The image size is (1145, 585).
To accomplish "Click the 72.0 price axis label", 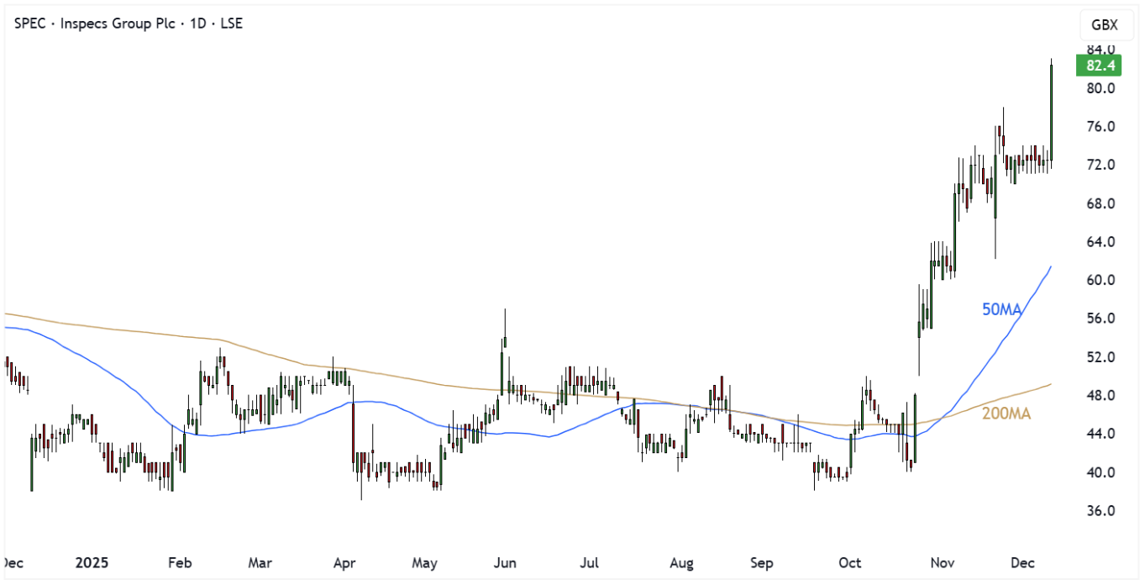I will point(1100,165).
